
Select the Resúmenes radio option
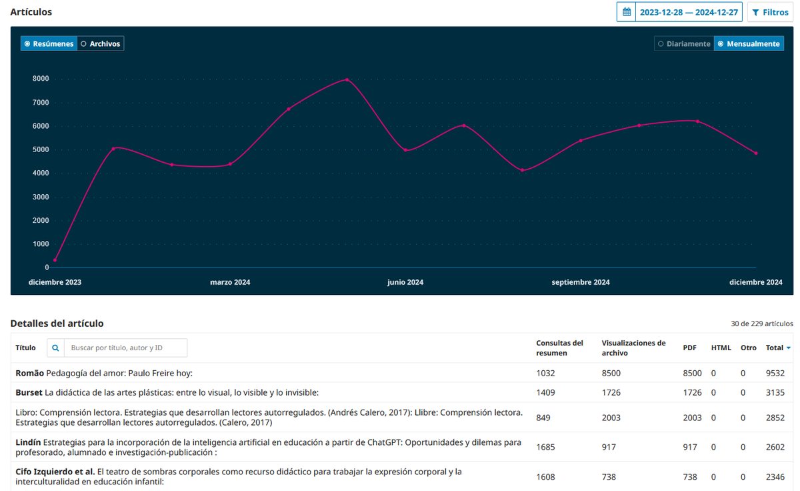point(49,43)
